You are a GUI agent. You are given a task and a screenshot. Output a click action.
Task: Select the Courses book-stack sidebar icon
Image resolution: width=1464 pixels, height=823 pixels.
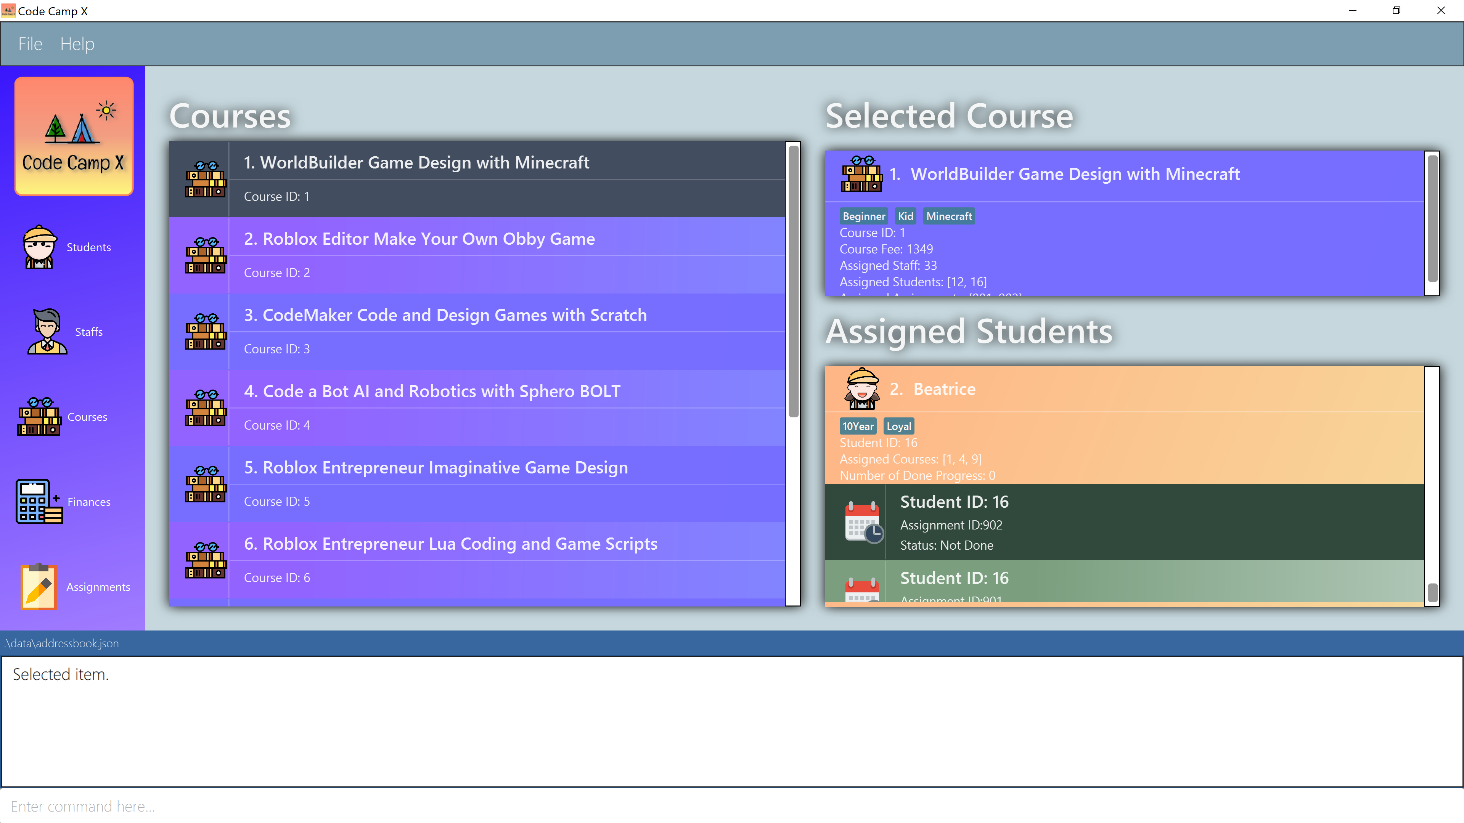[x=39, y=416]
